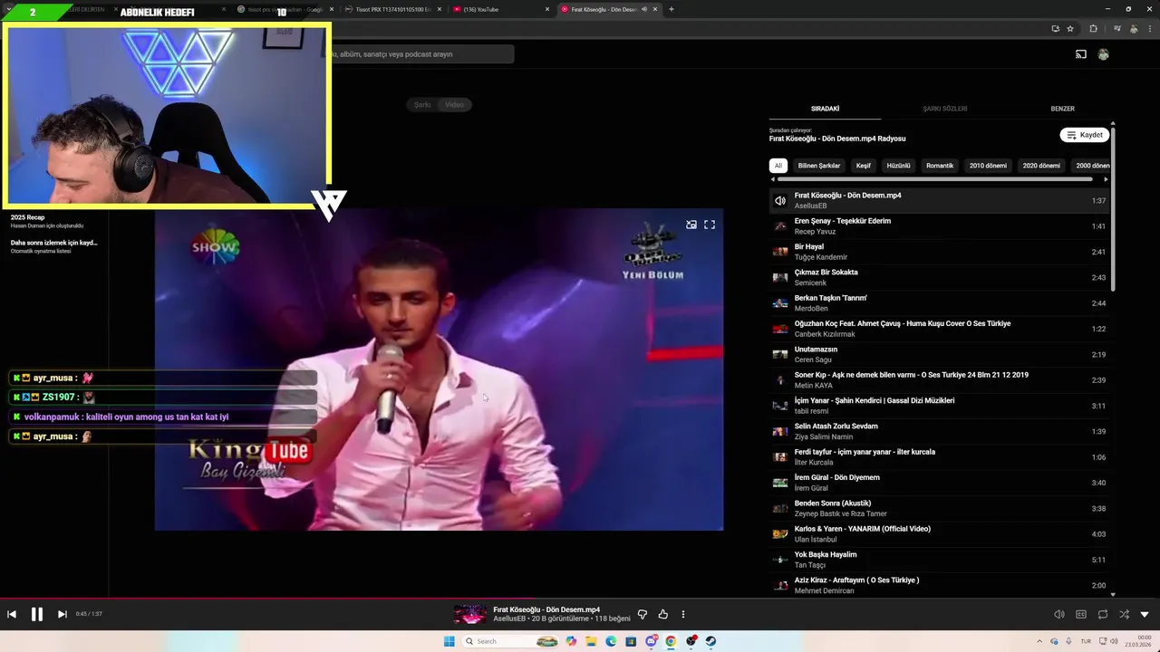
Task: Select the Romantik filter chip
Action: coord(940,166)
